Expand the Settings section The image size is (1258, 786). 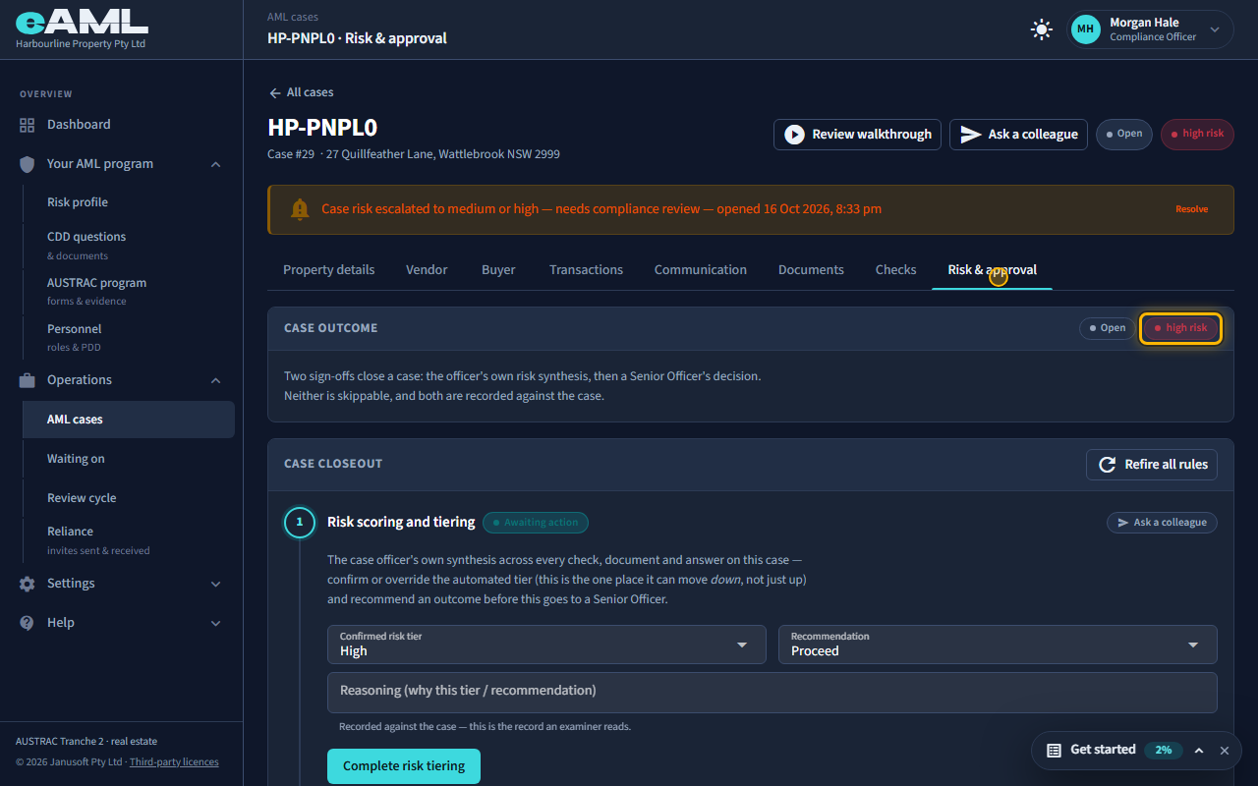pos(216,584)
